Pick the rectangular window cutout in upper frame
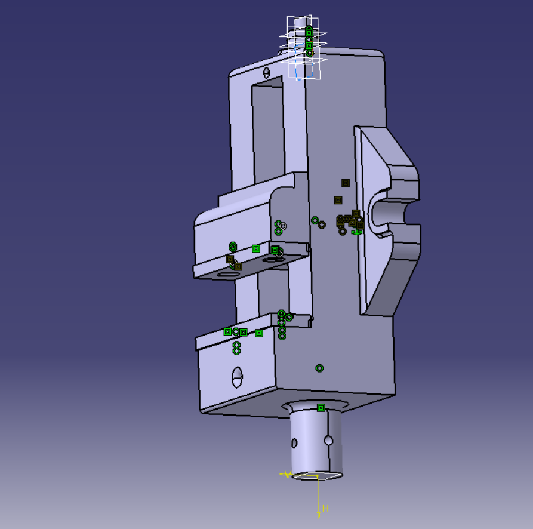The height and width of the screenshot is (529, 533). [269, 131]
